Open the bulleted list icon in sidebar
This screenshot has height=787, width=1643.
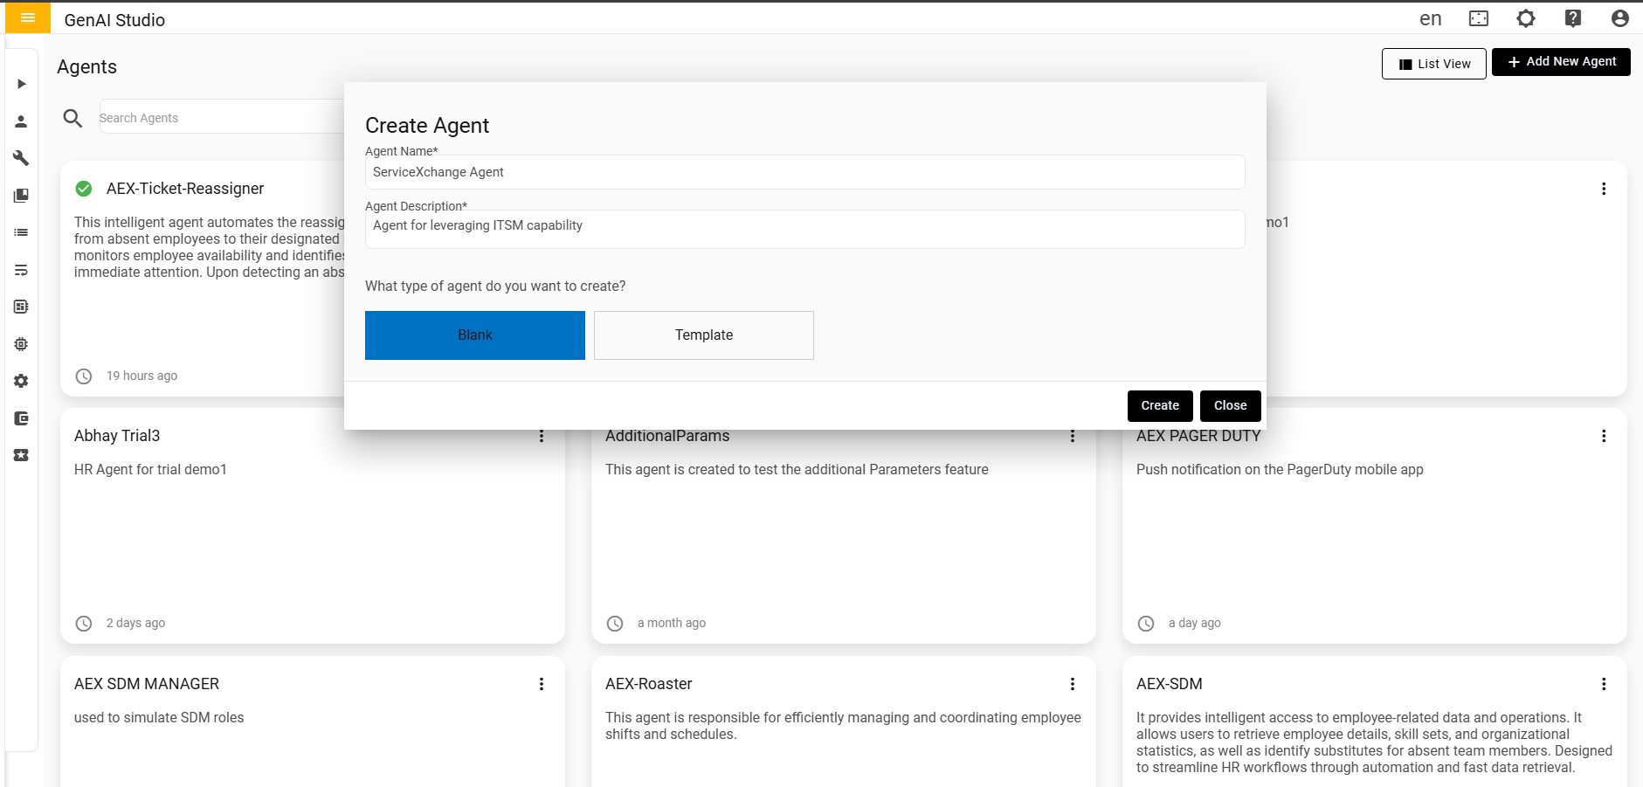[21, 232]
